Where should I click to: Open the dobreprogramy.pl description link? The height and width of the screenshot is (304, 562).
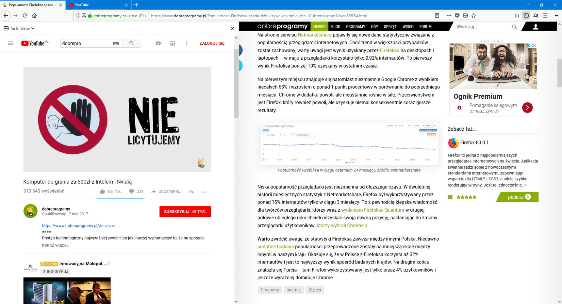tap(80, 225)
